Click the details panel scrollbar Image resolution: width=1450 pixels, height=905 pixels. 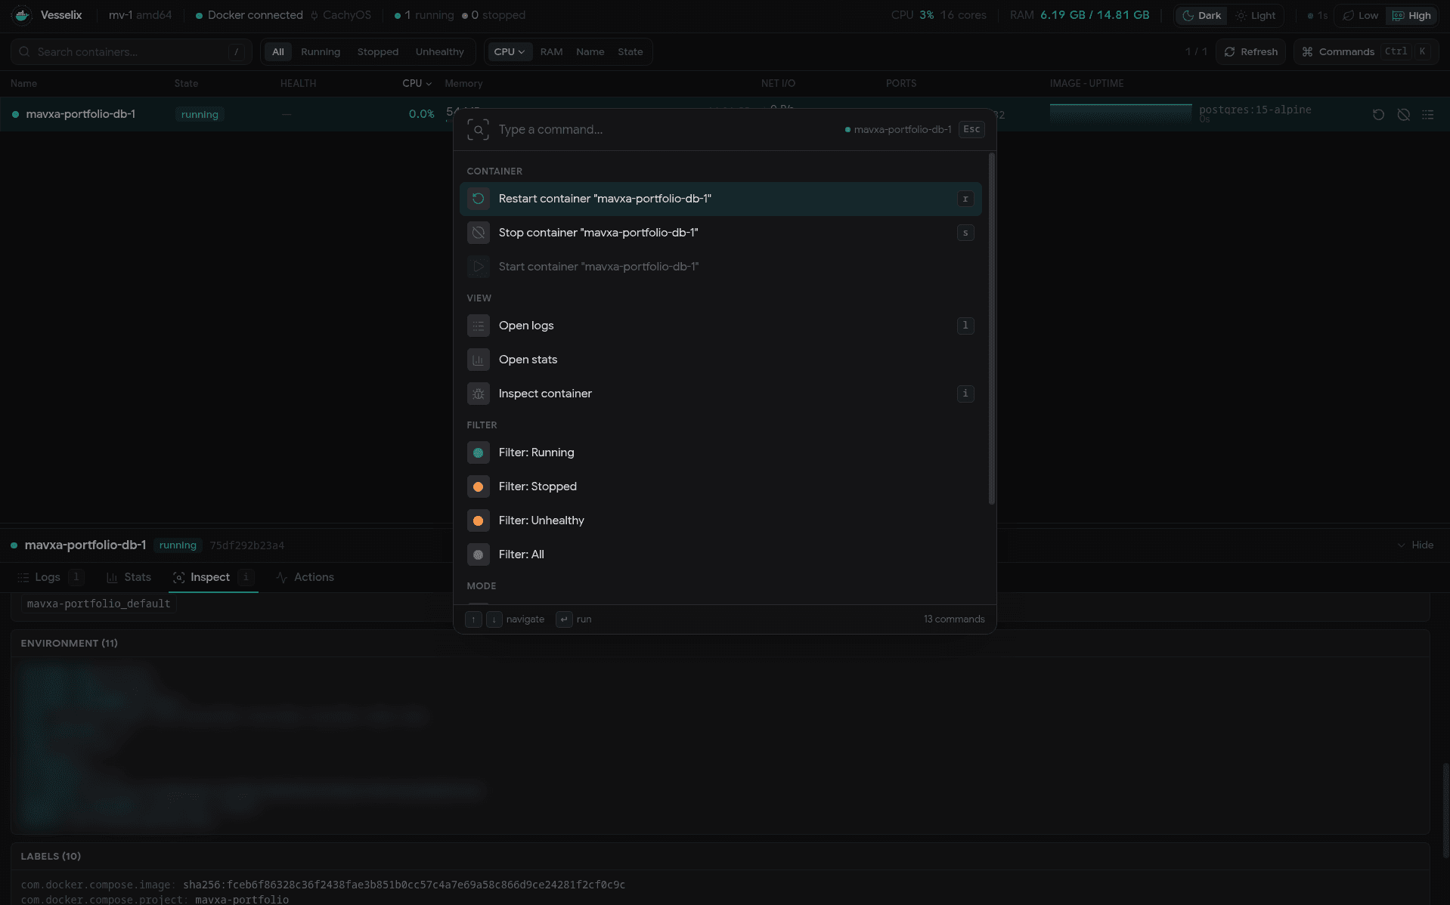tap(1445, 810)
